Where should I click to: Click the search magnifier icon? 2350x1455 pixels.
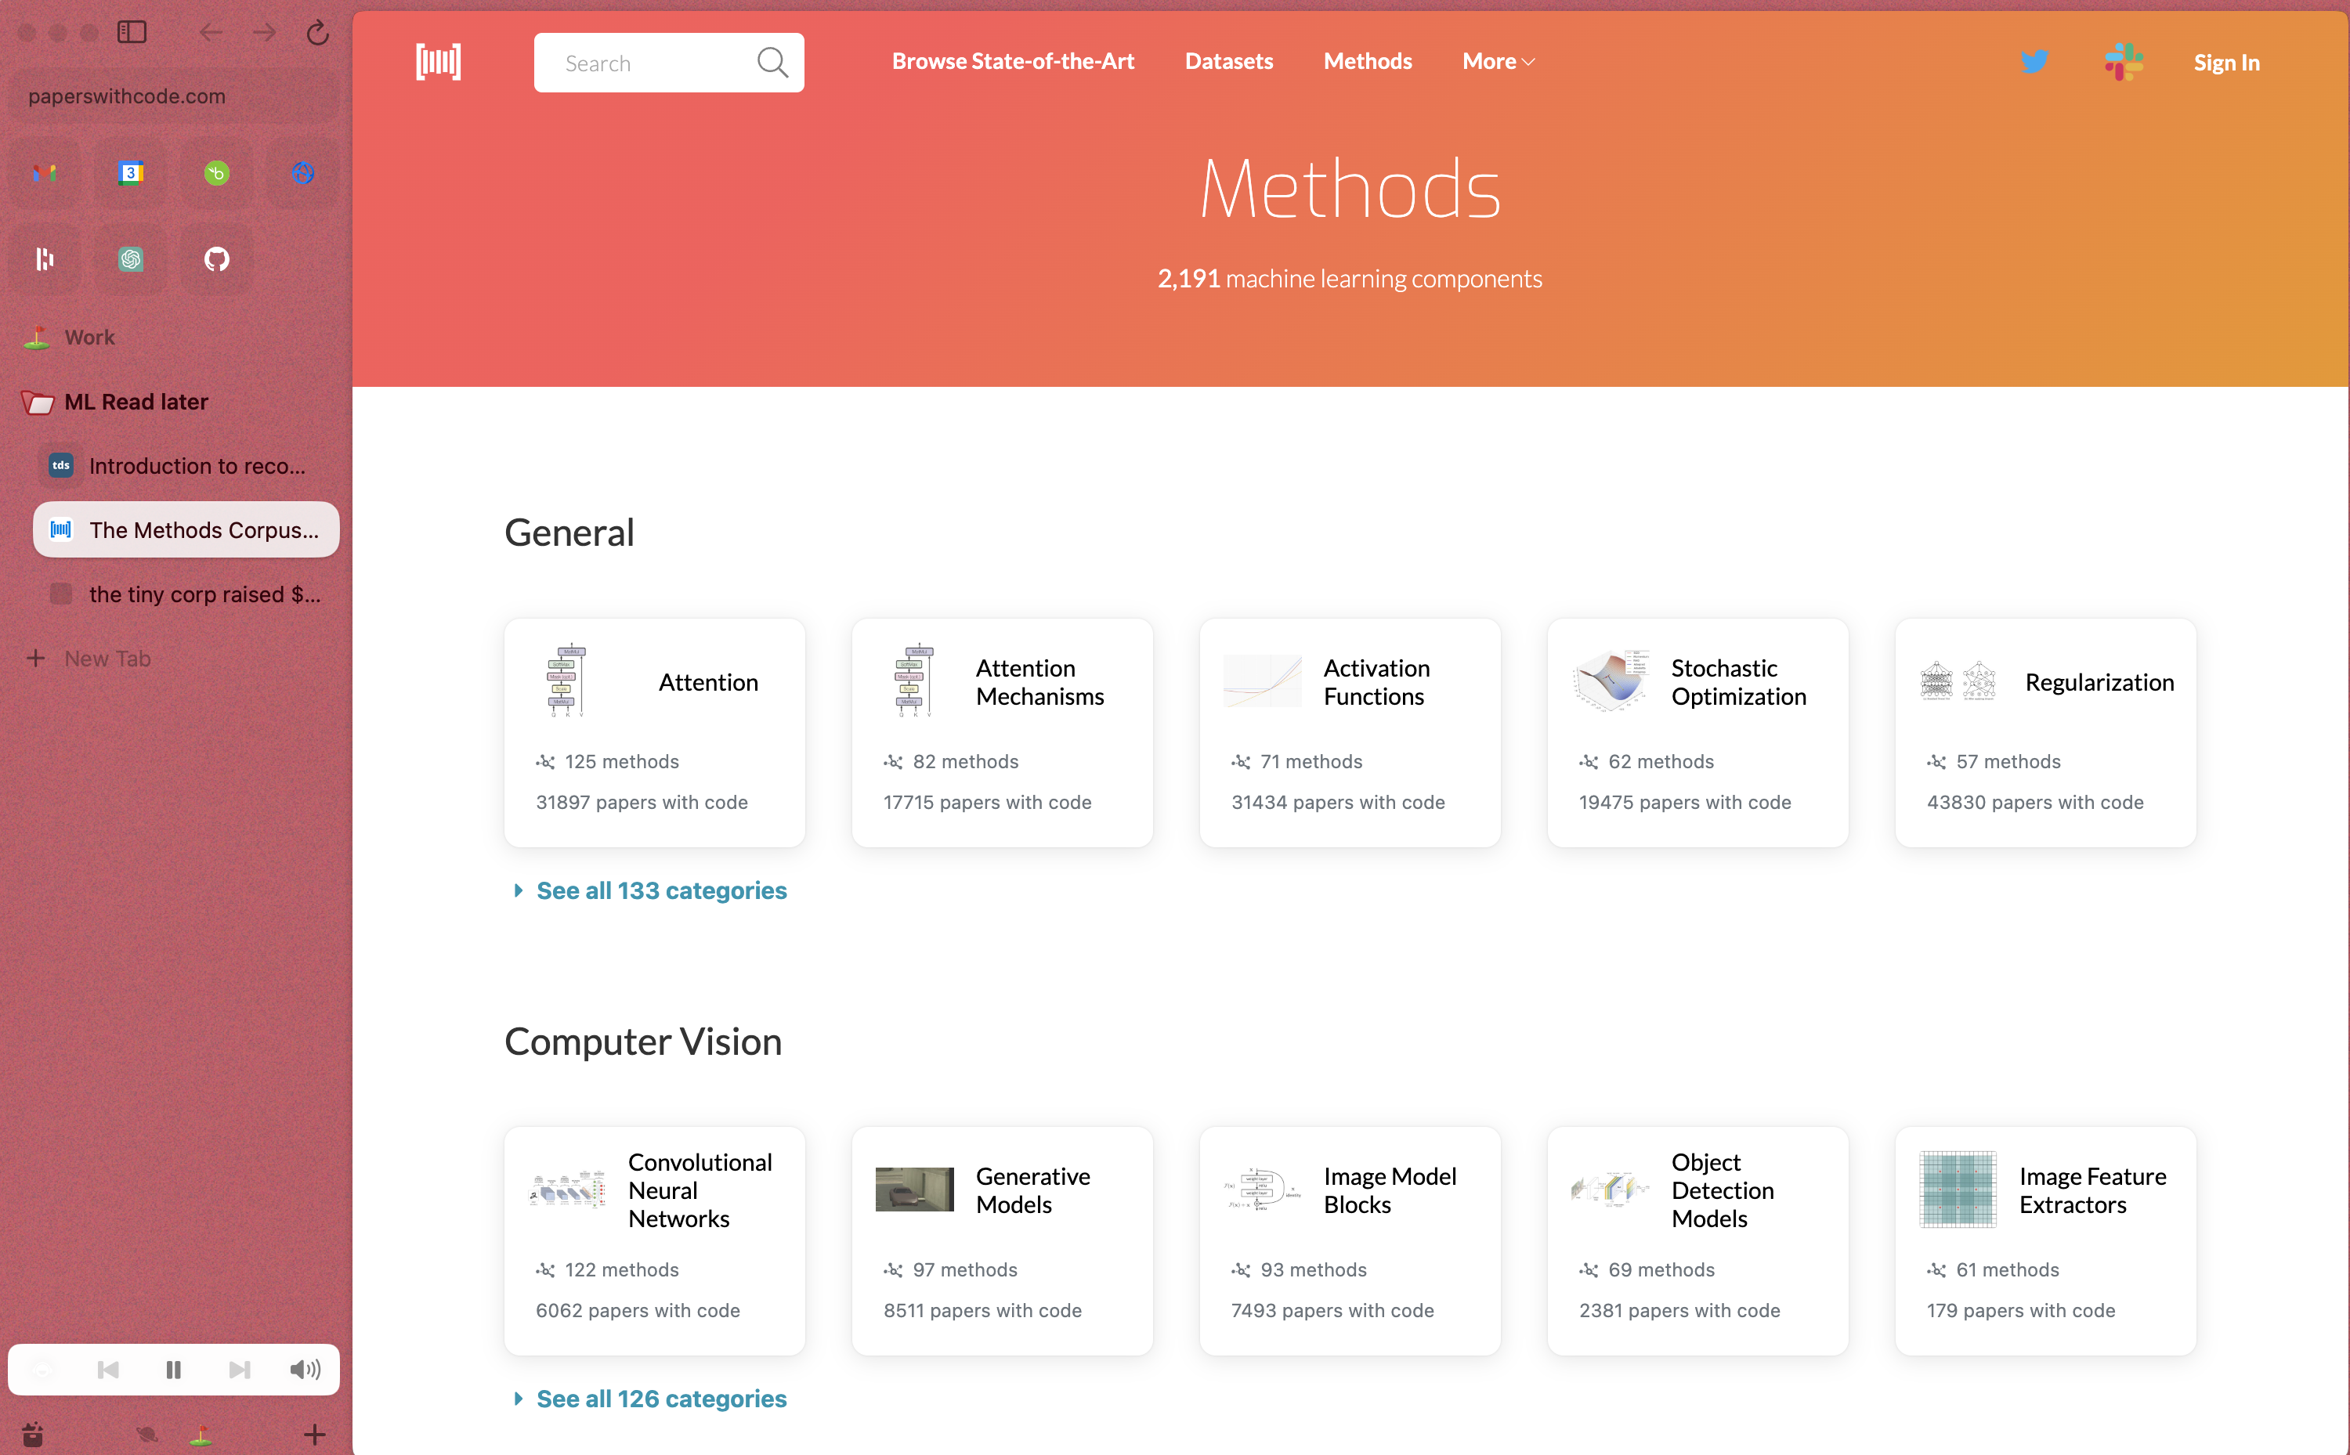coord(772,63)
